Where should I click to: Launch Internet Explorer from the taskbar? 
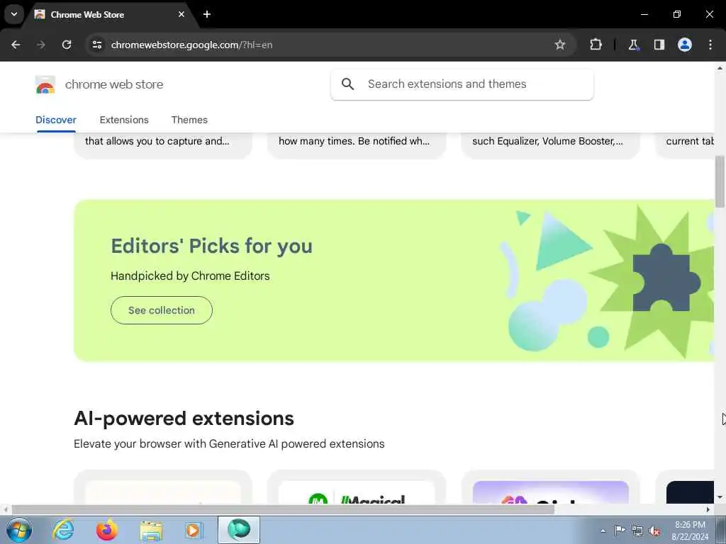(63, 530)
